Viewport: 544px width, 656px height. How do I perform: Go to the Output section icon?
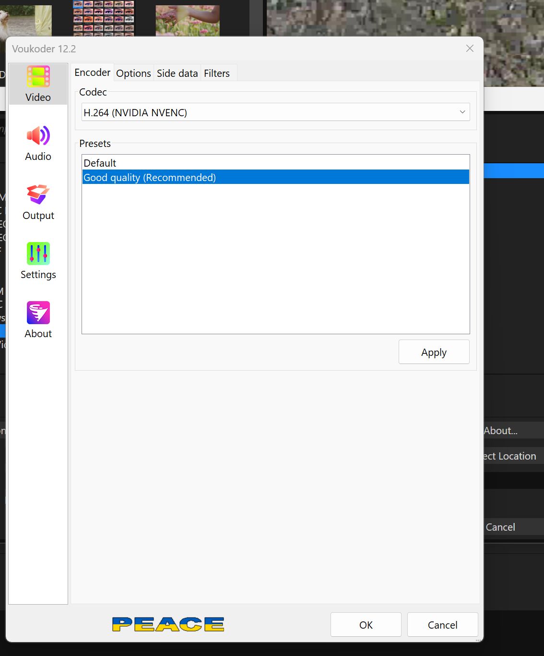coord(38,195)
